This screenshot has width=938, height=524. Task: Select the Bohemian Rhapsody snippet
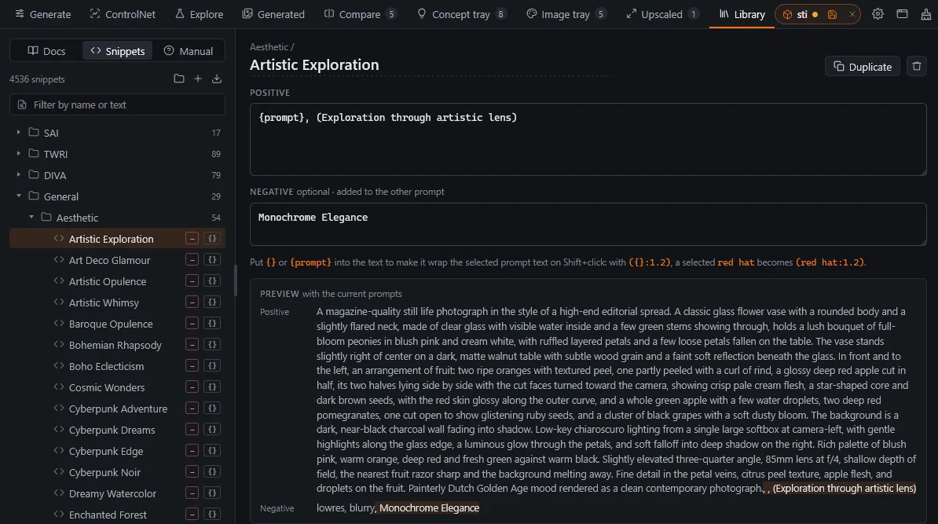(x=117, y=345)
